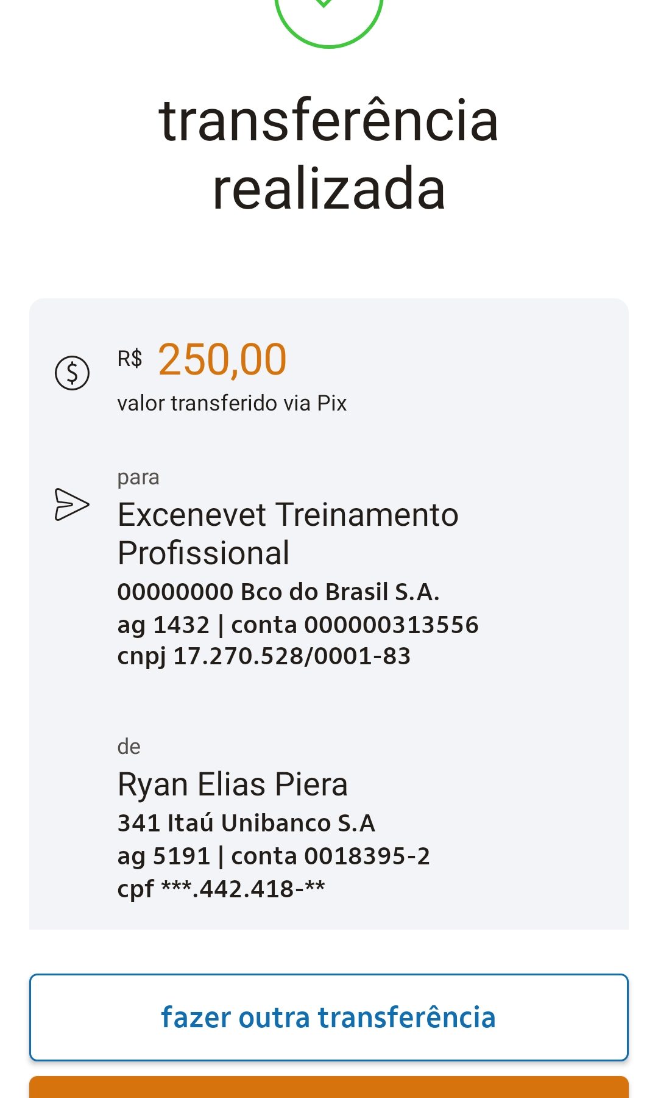Tap the 250,00 transferred amount
The width and height of the screenshot is (658, 1098).
222,359
